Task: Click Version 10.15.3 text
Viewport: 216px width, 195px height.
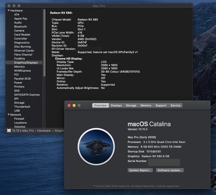Action: (138, 129)
